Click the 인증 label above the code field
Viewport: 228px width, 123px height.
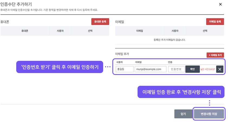(x=170, y=62)
